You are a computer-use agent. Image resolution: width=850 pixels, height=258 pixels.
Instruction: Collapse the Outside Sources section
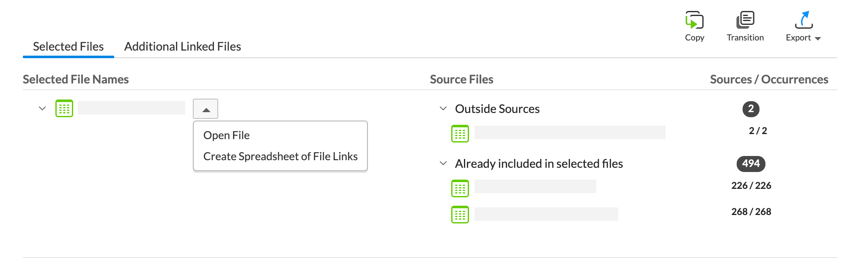(x=443, y=108)
